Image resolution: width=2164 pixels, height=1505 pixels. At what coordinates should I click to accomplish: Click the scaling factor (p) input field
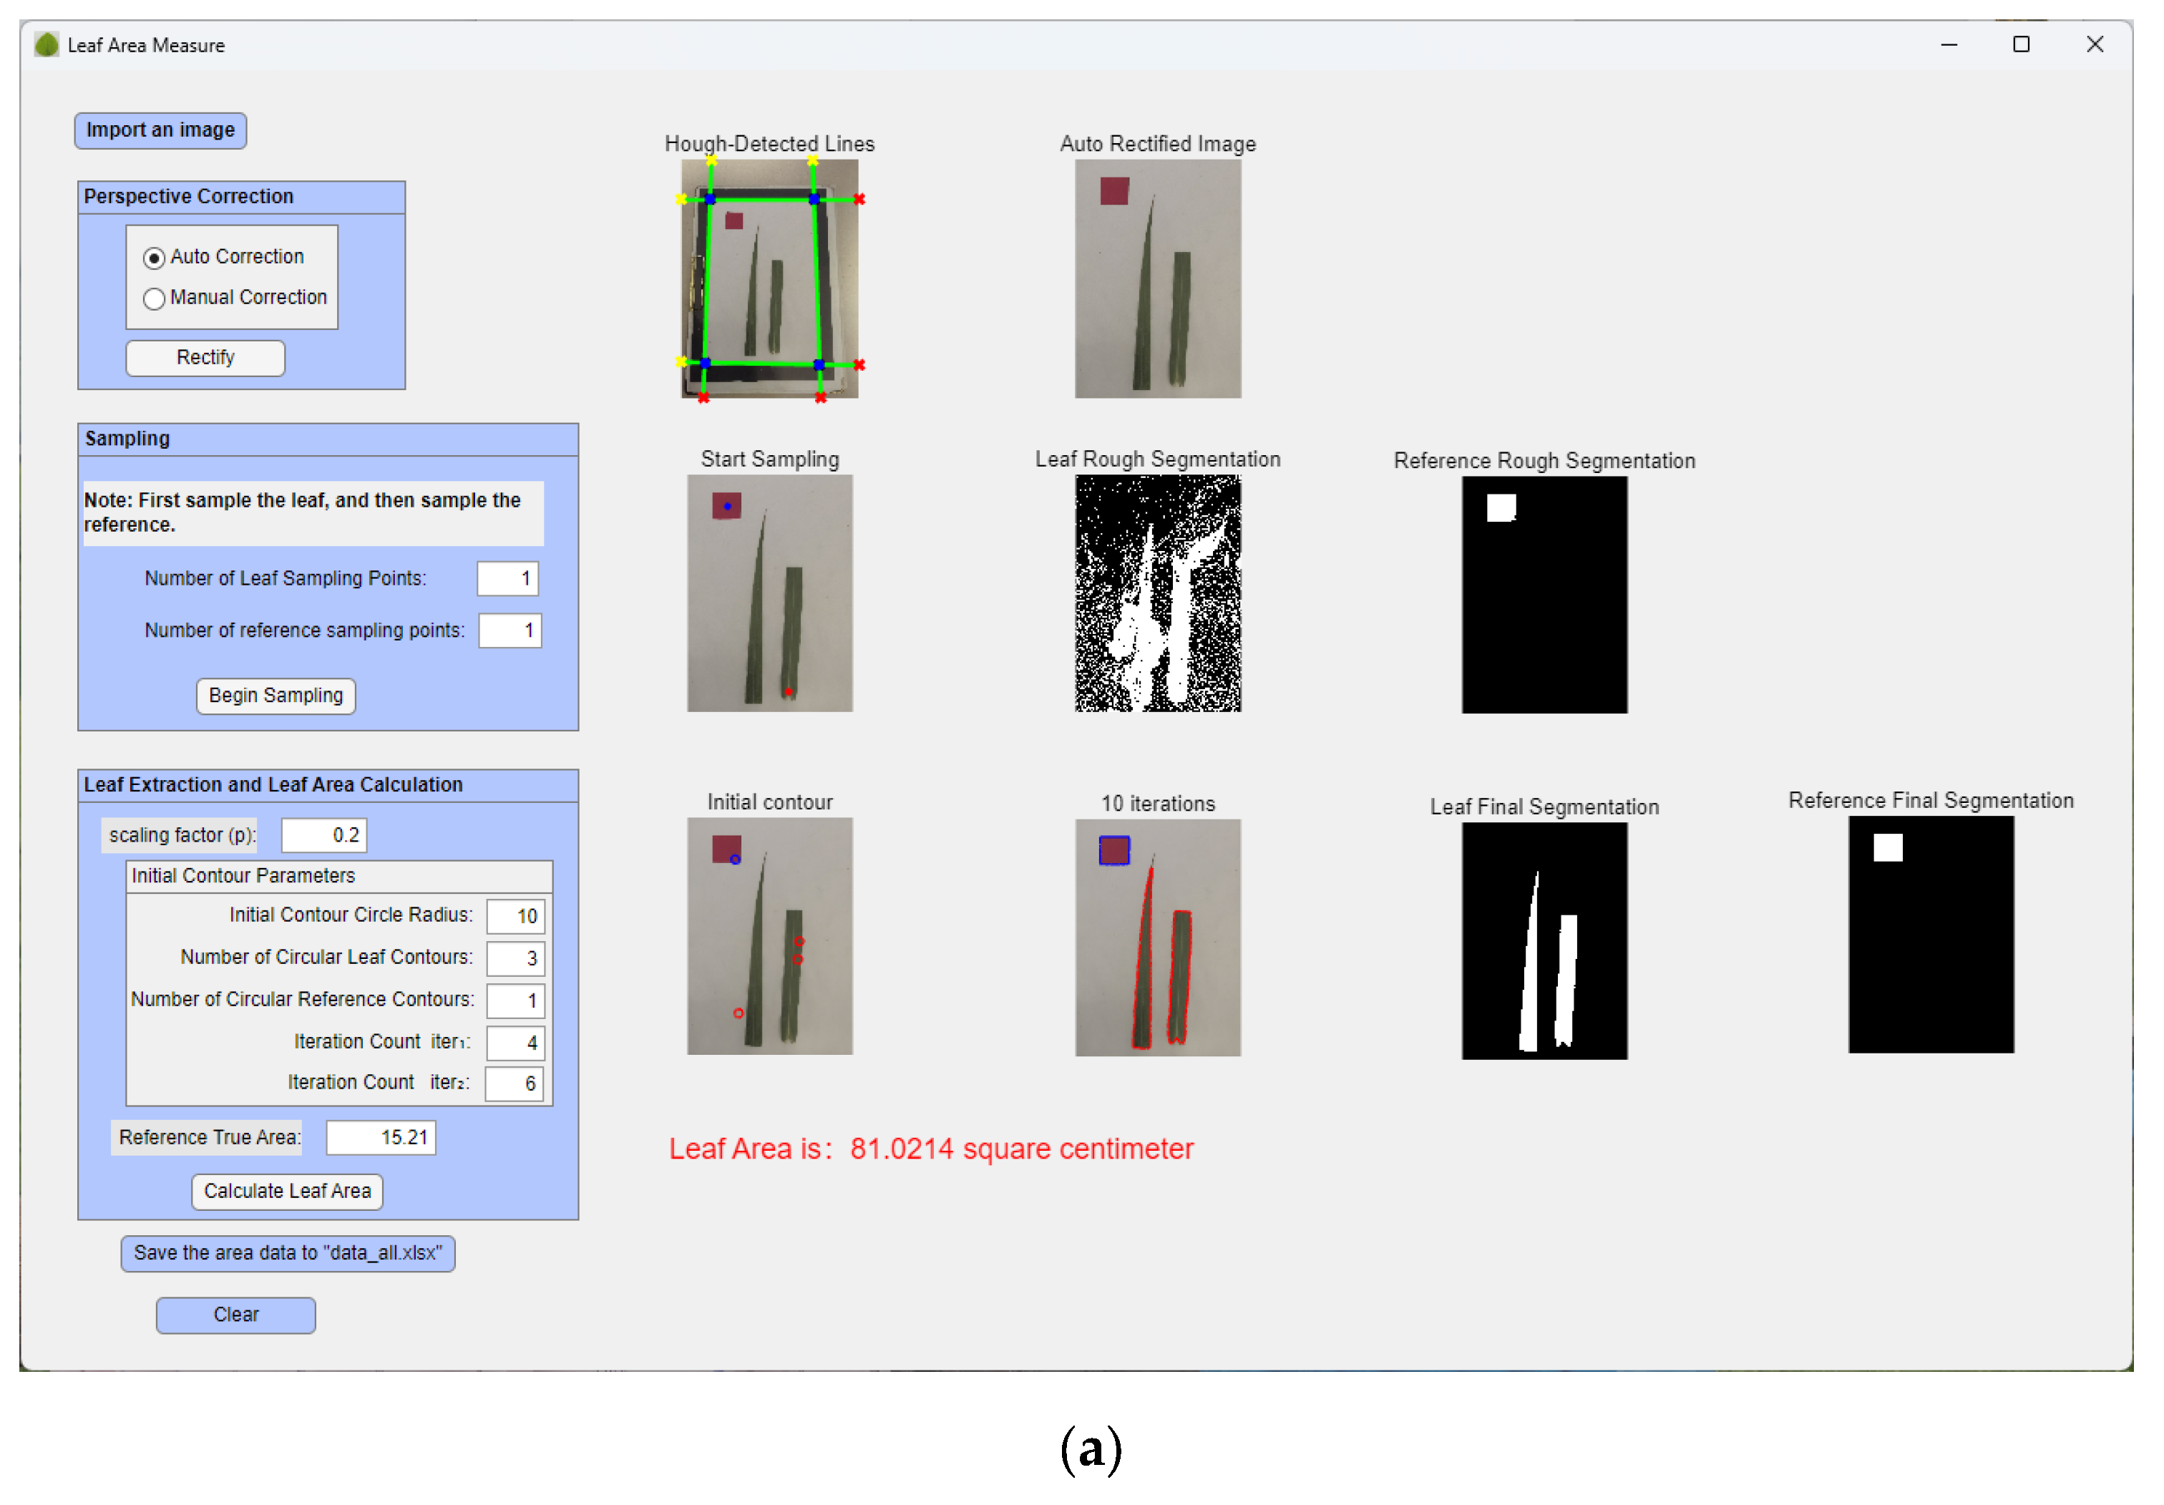323,835
